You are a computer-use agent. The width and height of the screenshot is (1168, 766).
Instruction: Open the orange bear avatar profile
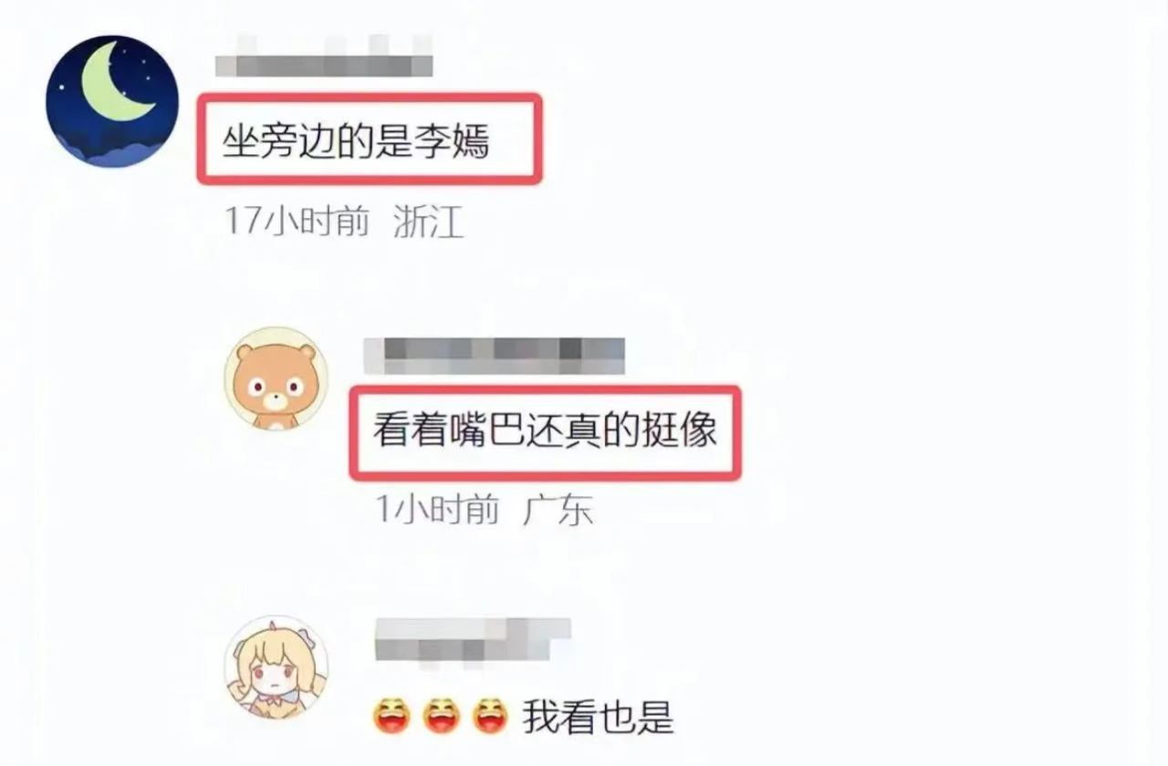(276, 378)
